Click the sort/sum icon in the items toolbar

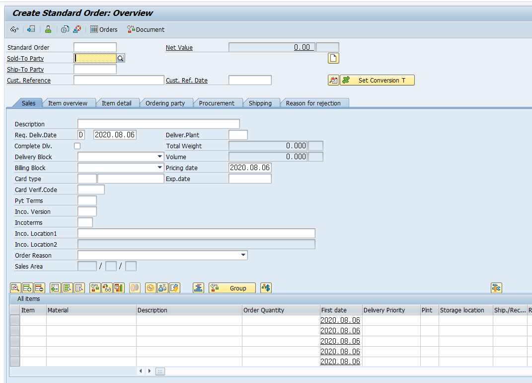(x=198, y=287)
